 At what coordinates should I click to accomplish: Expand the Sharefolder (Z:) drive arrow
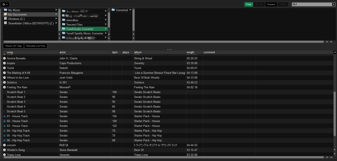tap(56, 23)
